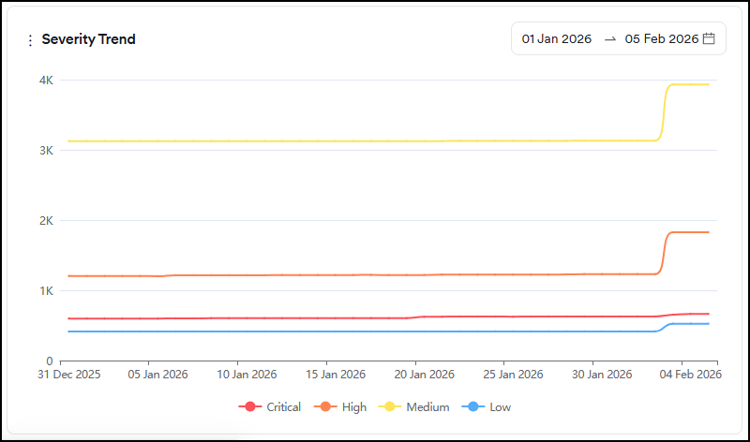
Task: Show or hide the Low series label
Action: click(x=500, y=407)
